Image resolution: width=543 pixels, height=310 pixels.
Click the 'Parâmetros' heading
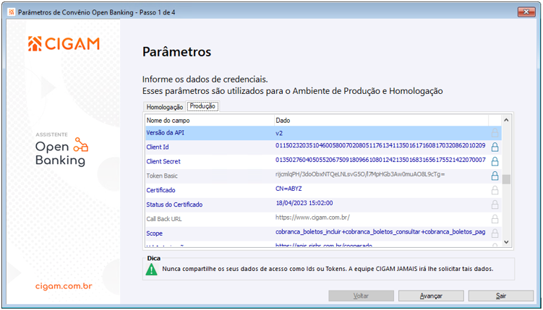click(176, 52)
